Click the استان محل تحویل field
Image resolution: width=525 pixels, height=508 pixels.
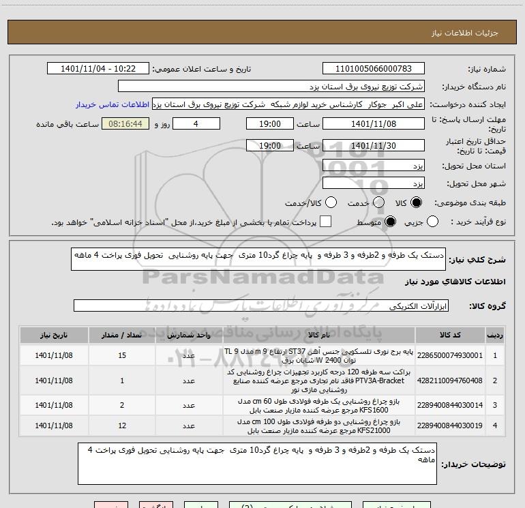click(x=374, y=166)
